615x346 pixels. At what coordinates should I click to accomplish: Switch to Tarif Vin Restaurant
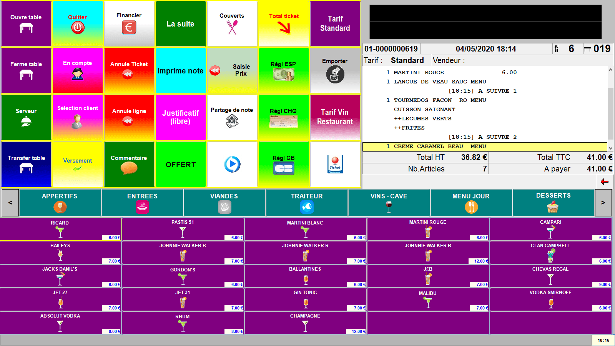[x=335, y=117]
